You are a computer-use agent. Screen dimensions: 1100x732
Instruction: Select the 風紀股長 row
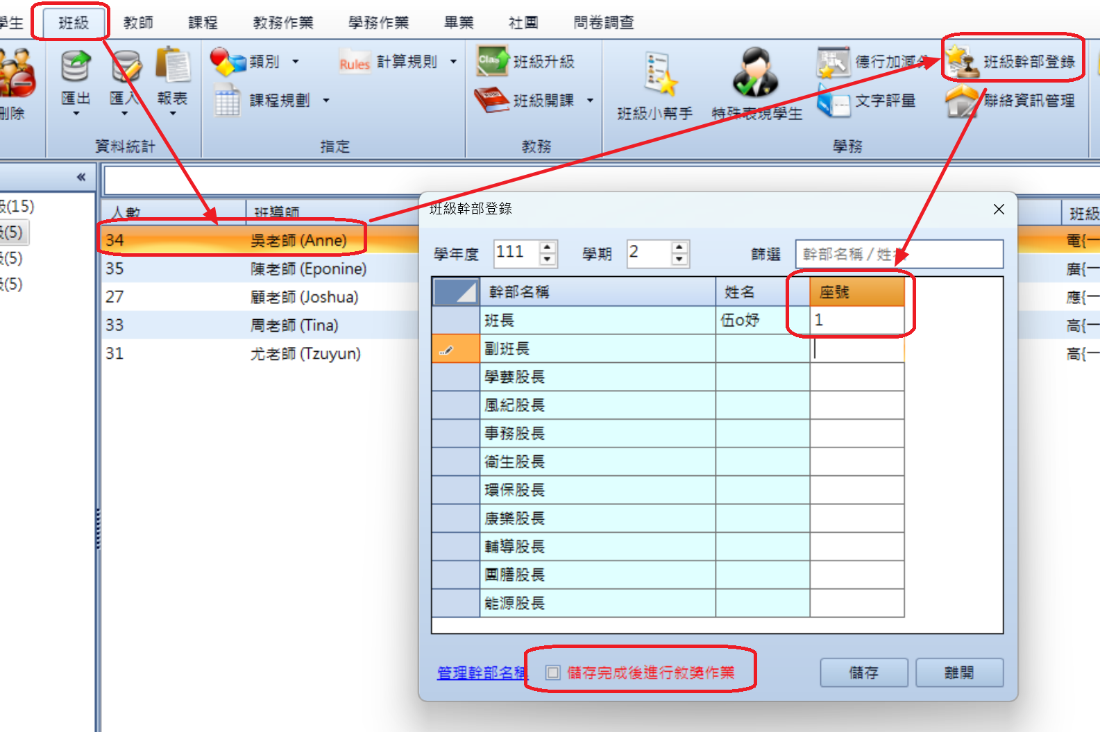(668, 405)
